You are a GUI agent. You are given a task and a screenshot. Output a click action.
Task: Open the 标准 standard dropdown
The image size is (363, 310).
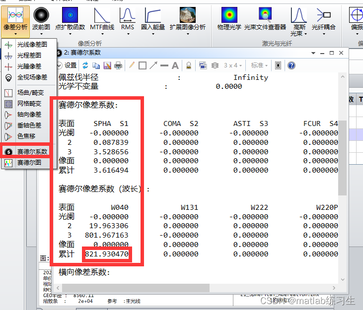point(259,65)
